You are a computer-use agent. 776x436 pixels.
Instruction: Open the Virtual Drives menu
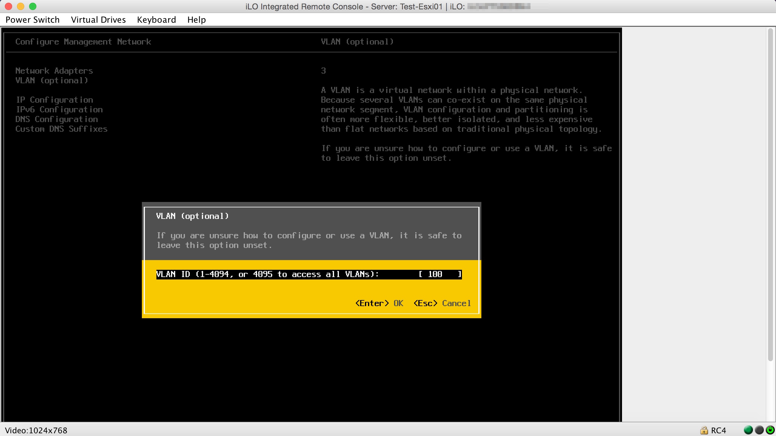point(98,20)
